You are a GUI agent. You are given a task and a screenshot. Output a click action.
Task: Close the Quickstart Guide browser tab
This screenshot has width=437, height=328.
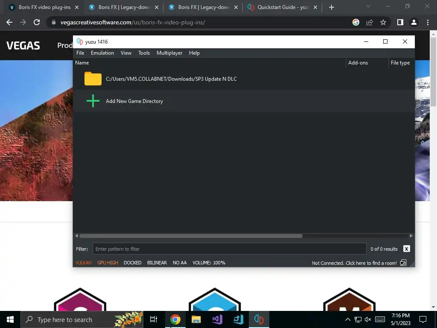315,8
